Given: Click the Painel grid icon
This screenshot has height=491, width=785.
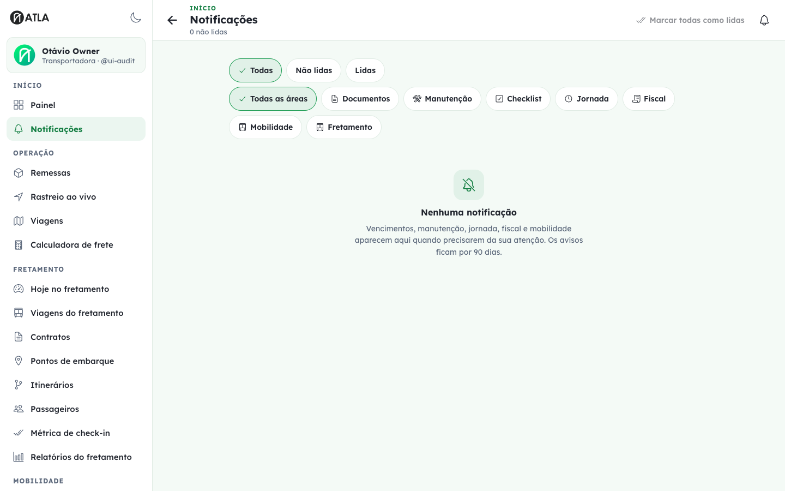Looking at the screenshot, I should coord(19,105).
